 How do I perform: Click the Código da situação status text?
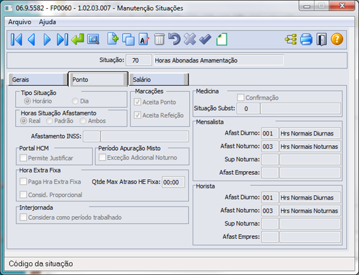tap(41, 264)
